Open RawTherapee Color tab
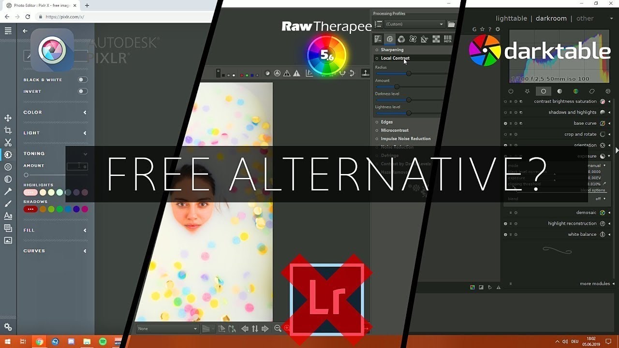Image resolution: width=619 pixels, height=348 pixels. (x=401, y=39)
